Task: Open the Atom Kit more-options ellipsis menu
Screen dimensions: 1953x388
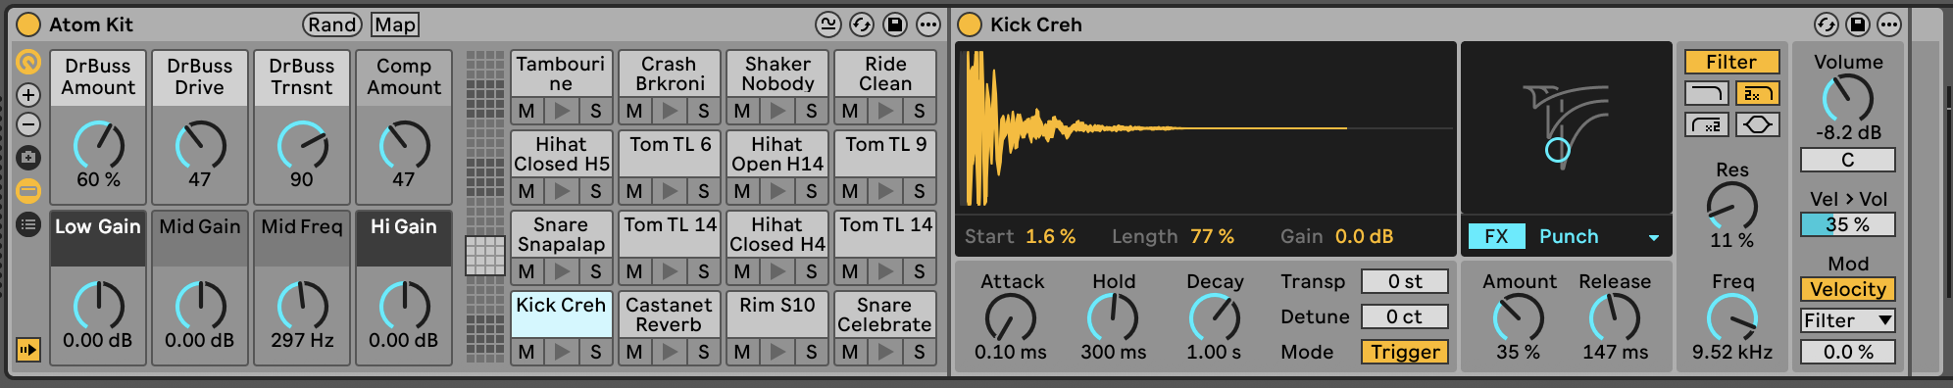Action: 928,24
